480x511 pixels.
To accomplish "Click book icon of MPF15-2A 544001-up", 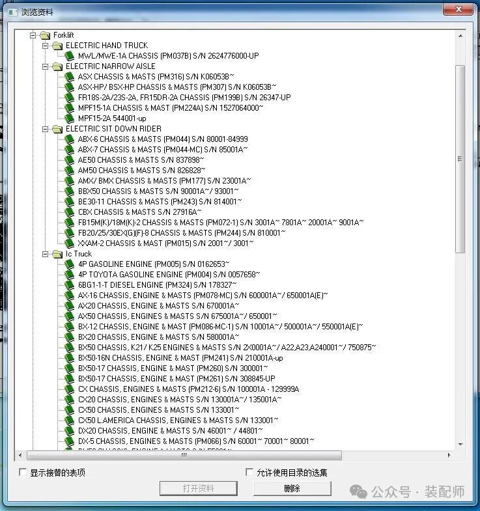I will (x=70, y=118).
